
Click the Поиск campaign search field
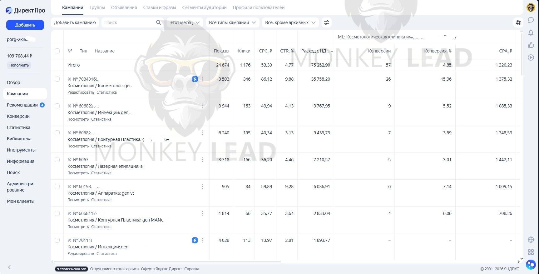[129, 22]
